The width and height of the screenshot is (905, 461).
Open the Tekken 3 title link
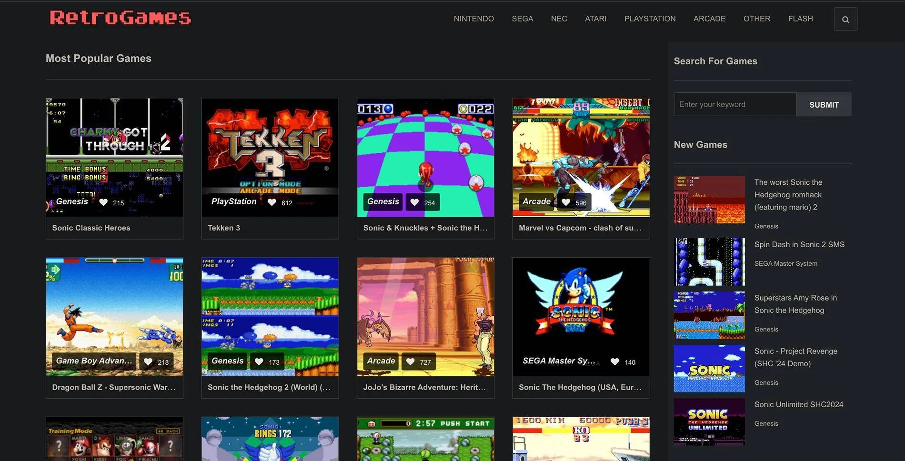pyautogui.click(x=224, y=228)
